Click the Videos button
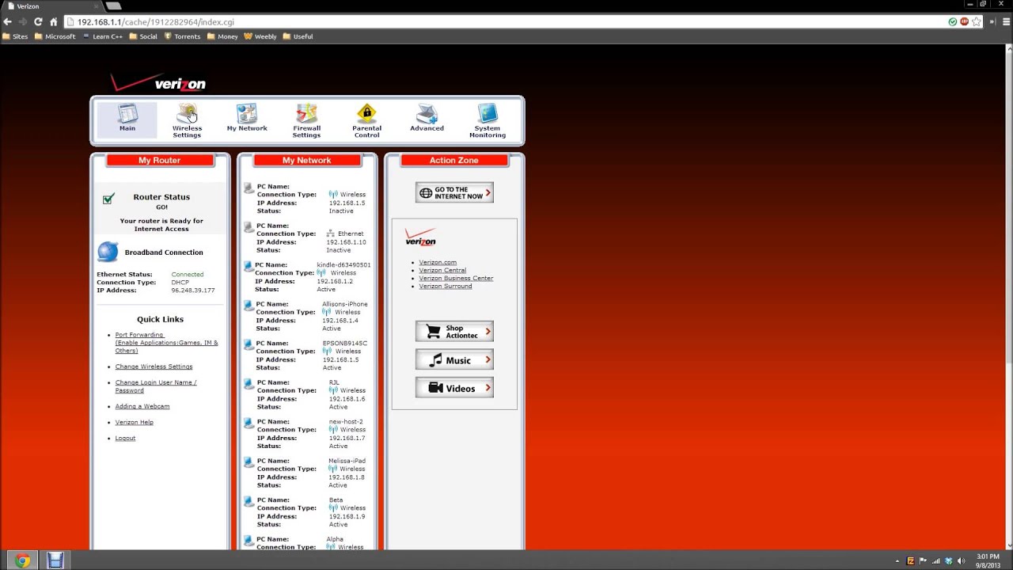Viewport: 1013px width, 570px height. [x=454, y=388]
